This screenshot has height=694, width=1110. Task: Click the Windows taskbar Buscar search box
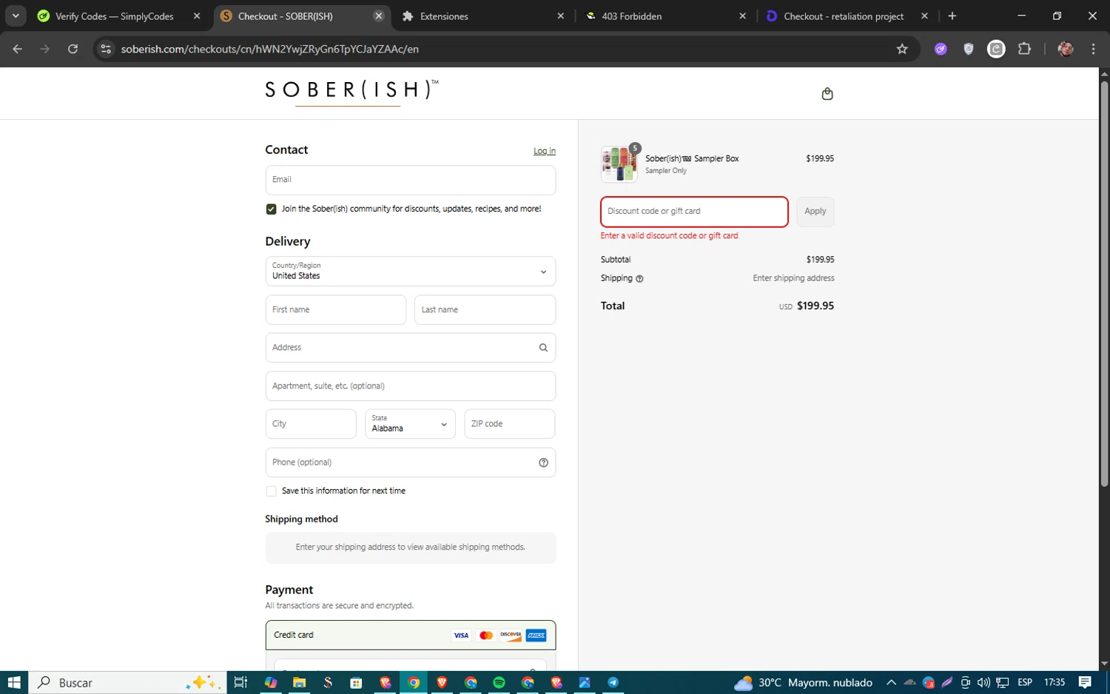pos(127,682)
